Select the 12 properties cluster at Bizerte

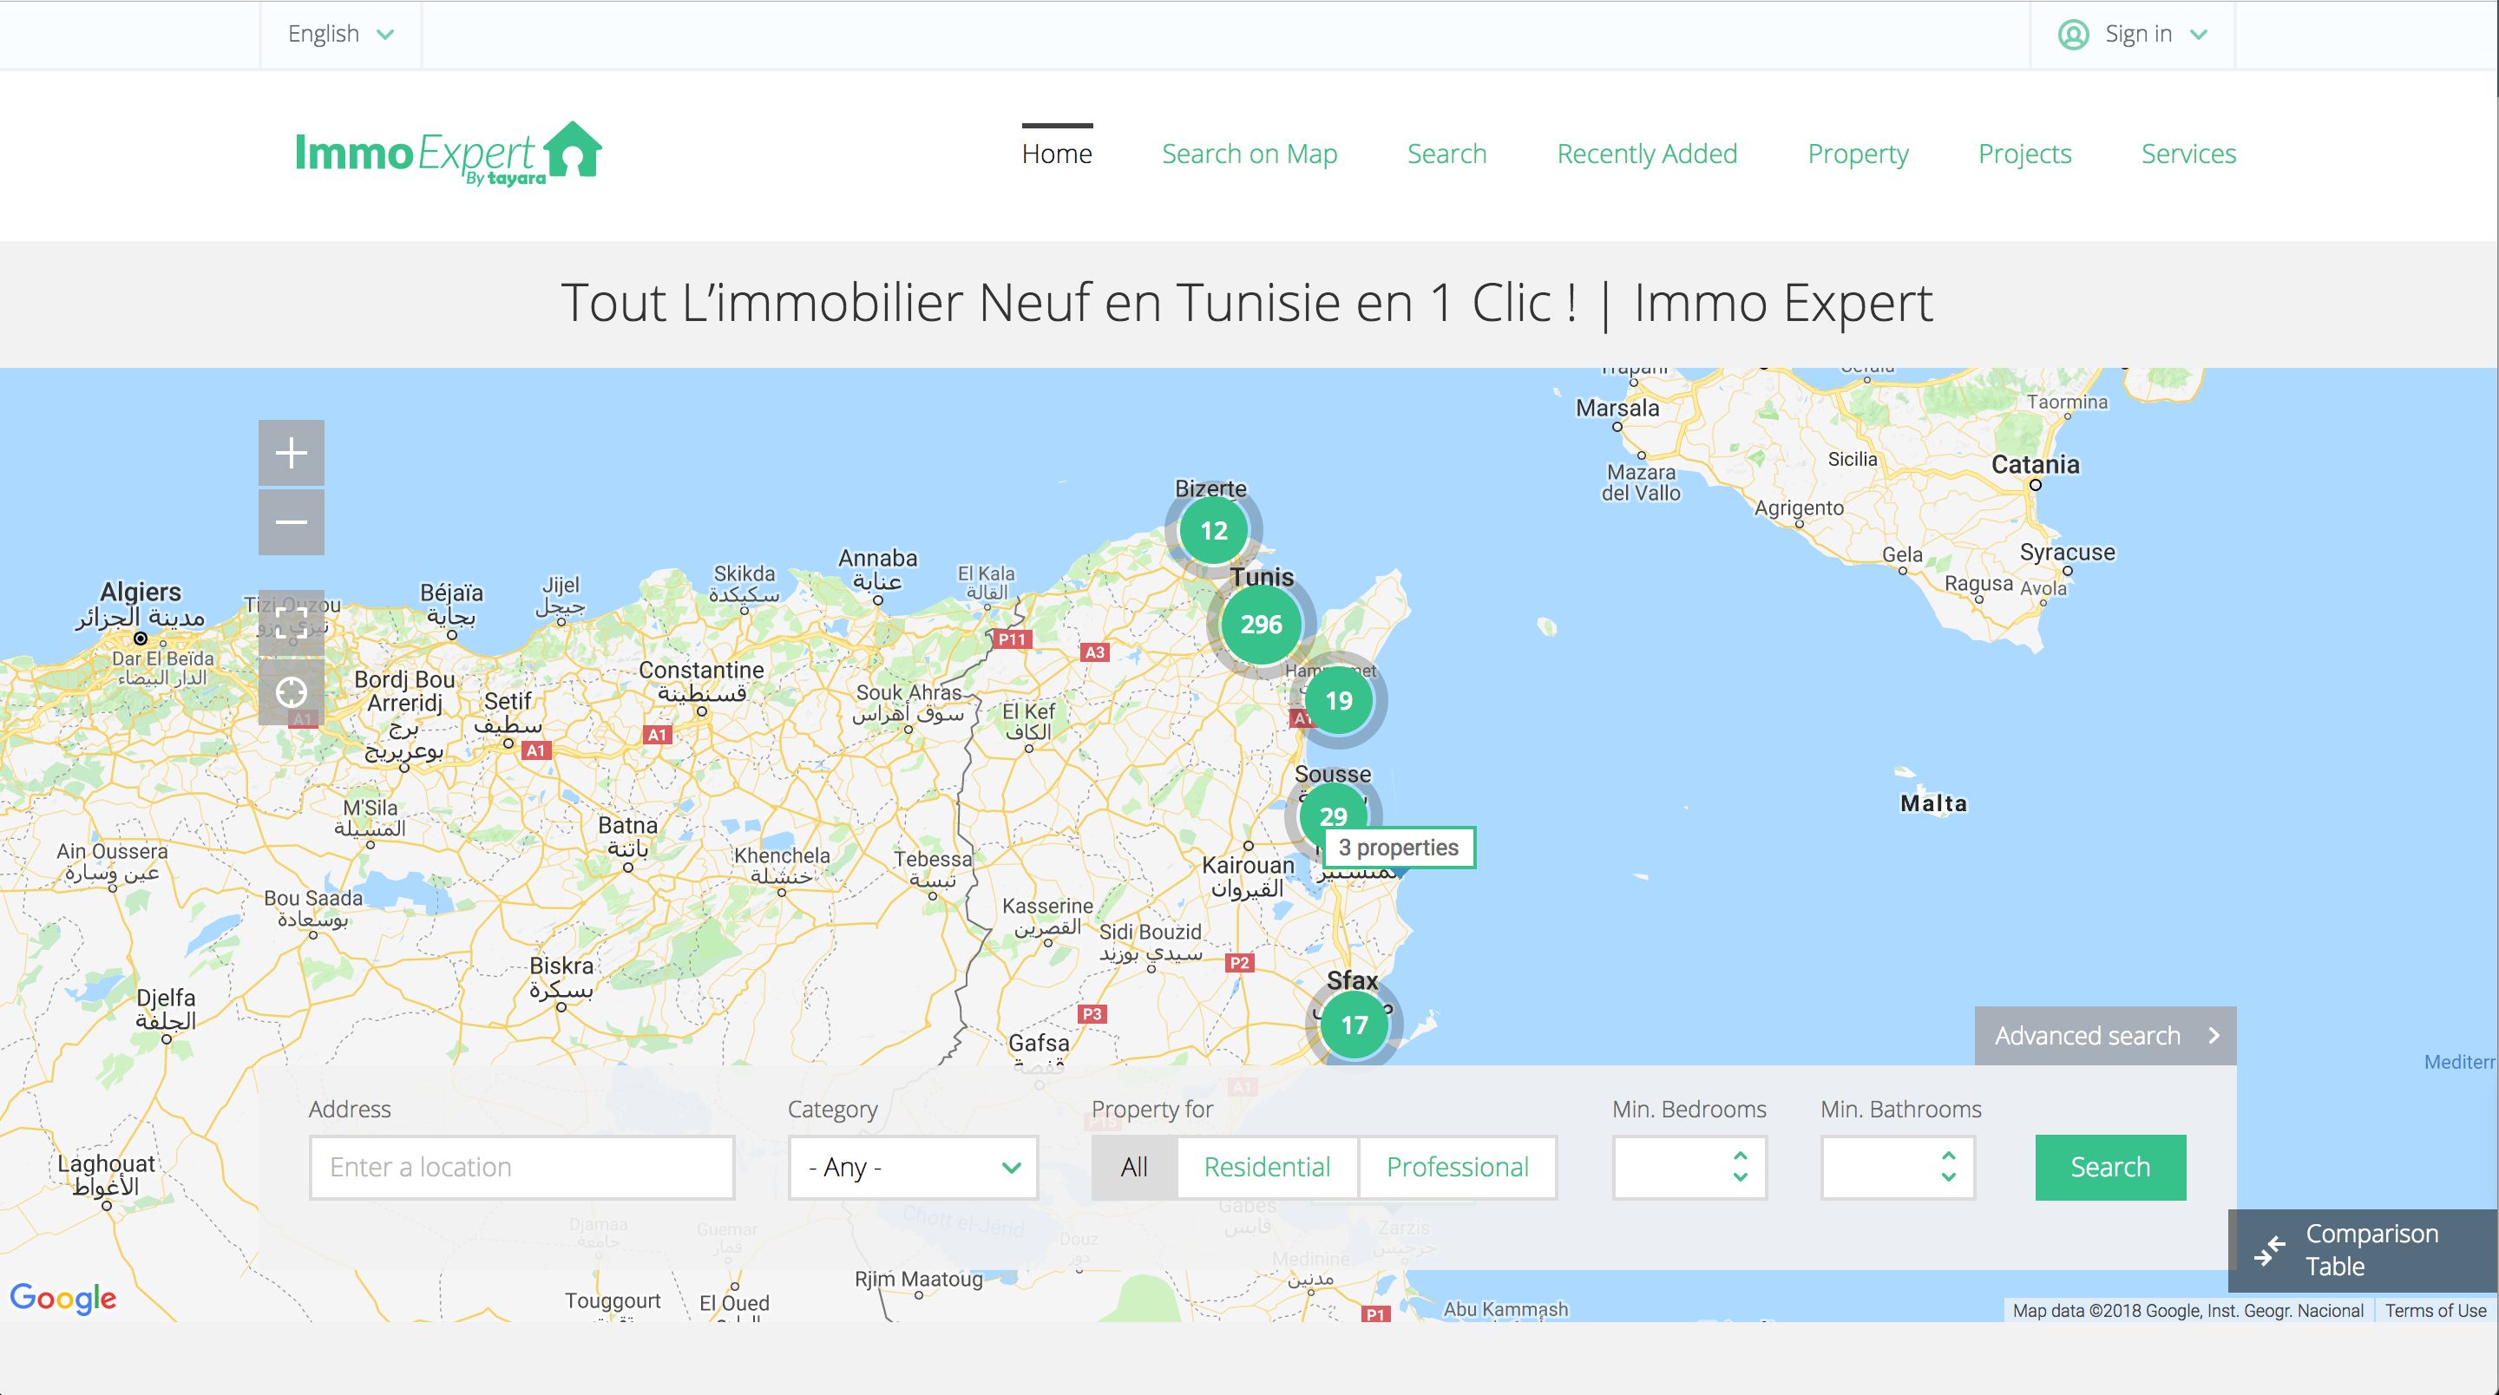(x=1213, y=530)
